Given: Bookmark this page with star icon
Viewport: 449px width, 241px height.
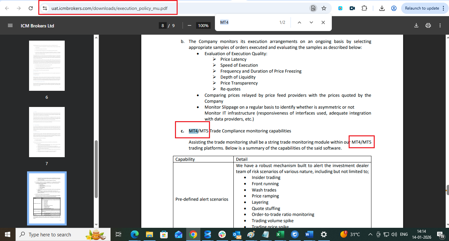Looking at the screenshot, I should (324, 8).
